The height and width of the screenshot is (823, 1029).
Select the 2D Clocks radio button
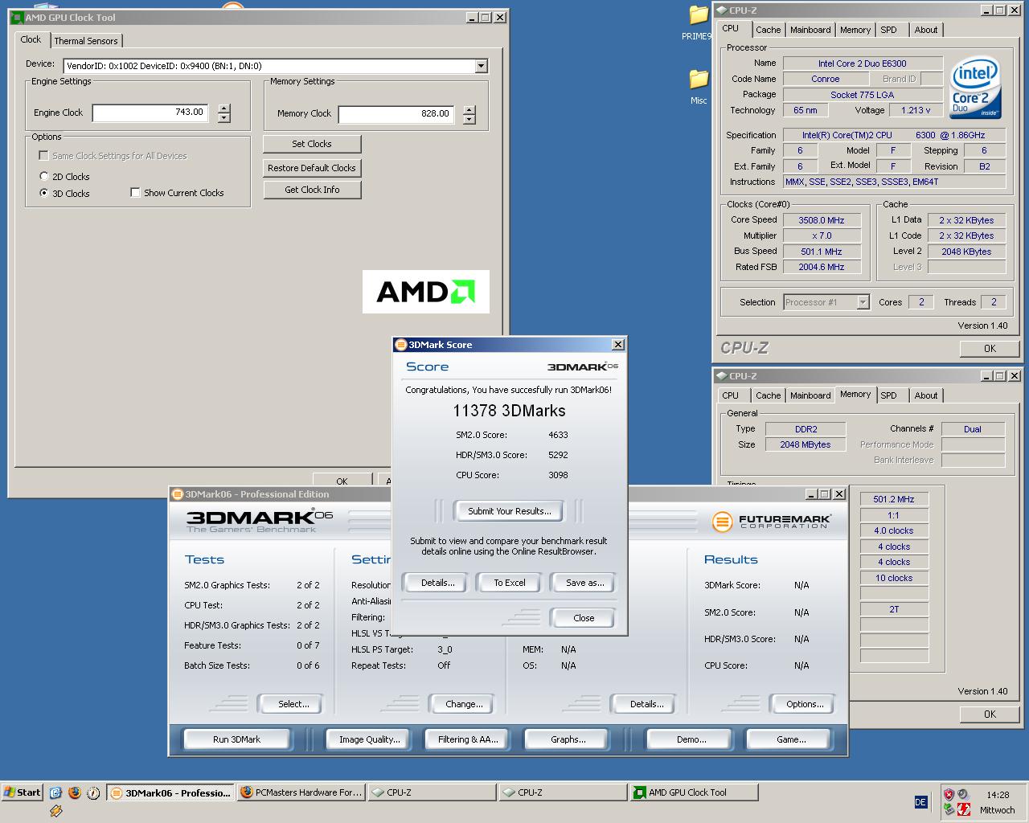(x=44, y=176)
